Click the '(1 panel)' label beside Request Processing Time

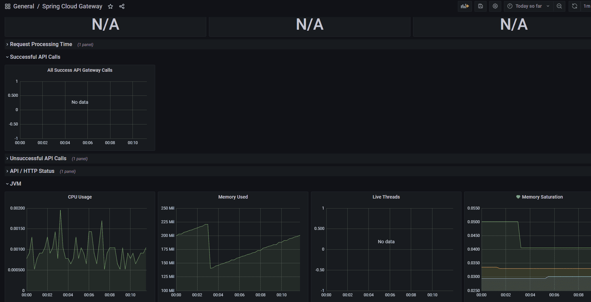[x=85, y=45]
